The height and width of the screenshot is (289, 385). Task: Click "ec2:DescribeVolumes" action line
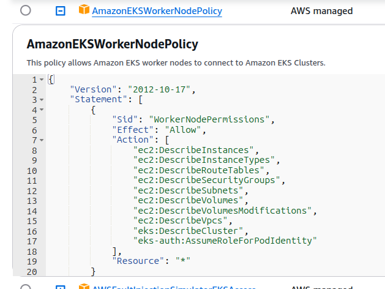tap(188, 201)
